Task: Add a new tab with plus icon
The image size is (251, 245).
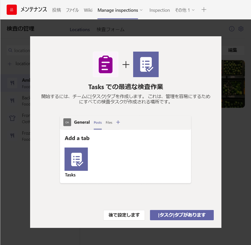Action: (x=204, y=10)
